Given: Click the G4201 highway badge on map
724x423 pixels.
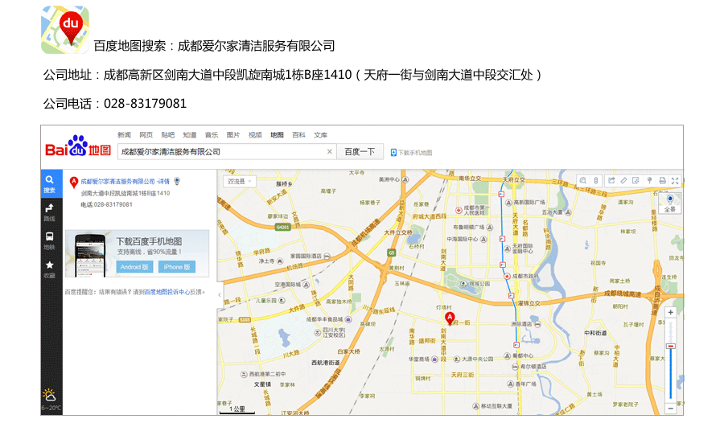Looking at the screenshot, I should 282,228.
